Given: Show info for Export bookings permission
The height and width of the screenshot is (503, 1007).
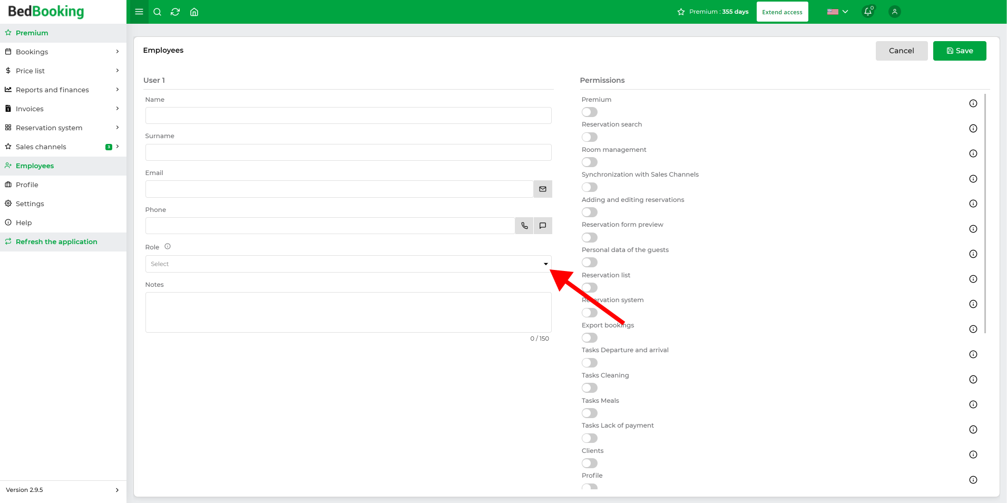Looking at the screenshot, I should (x=973, y=329).
